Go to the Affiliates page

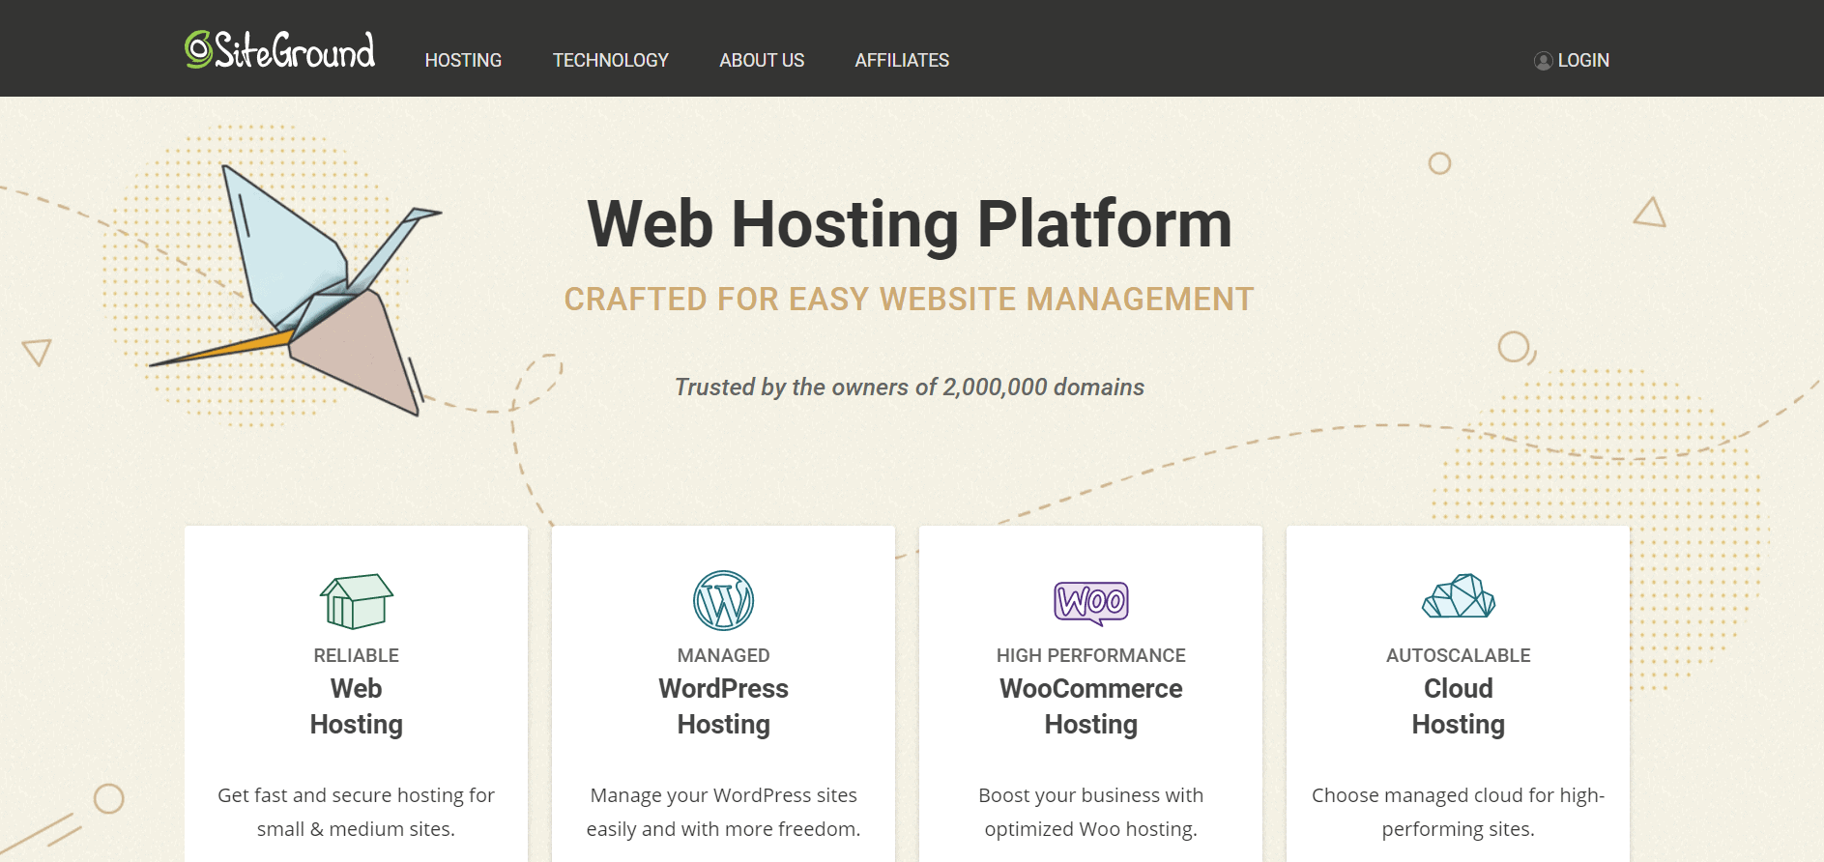coord(902,60)
